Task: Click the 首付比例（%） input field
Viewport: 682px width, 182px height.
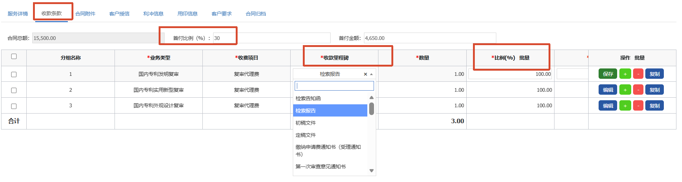Action: 272,38
